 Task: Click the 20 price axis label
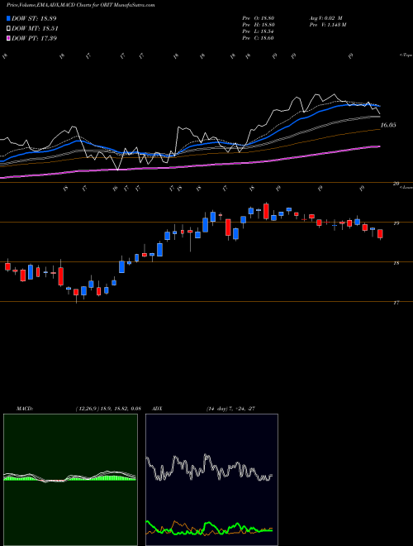coord(396,184)
